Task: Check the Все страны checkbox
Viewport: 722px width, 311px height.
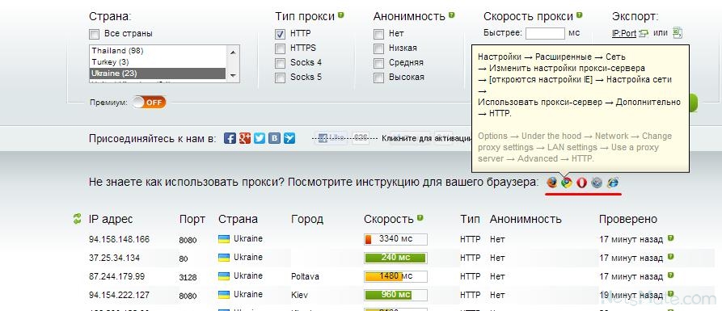Action: 95,34
